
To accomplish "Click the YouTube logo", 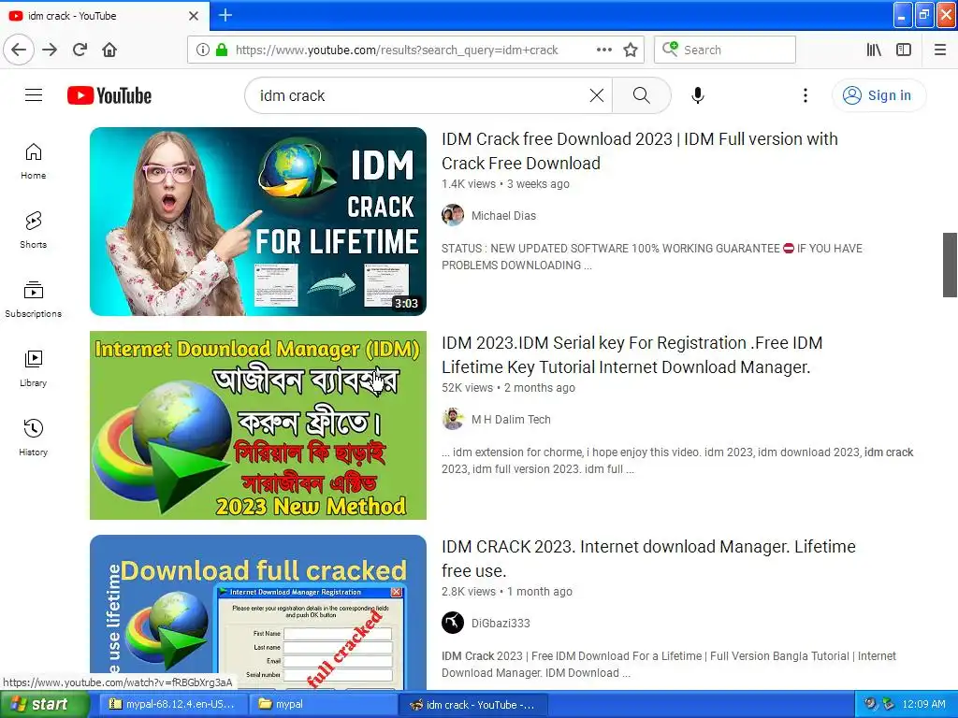I will [x=109, y=96].
